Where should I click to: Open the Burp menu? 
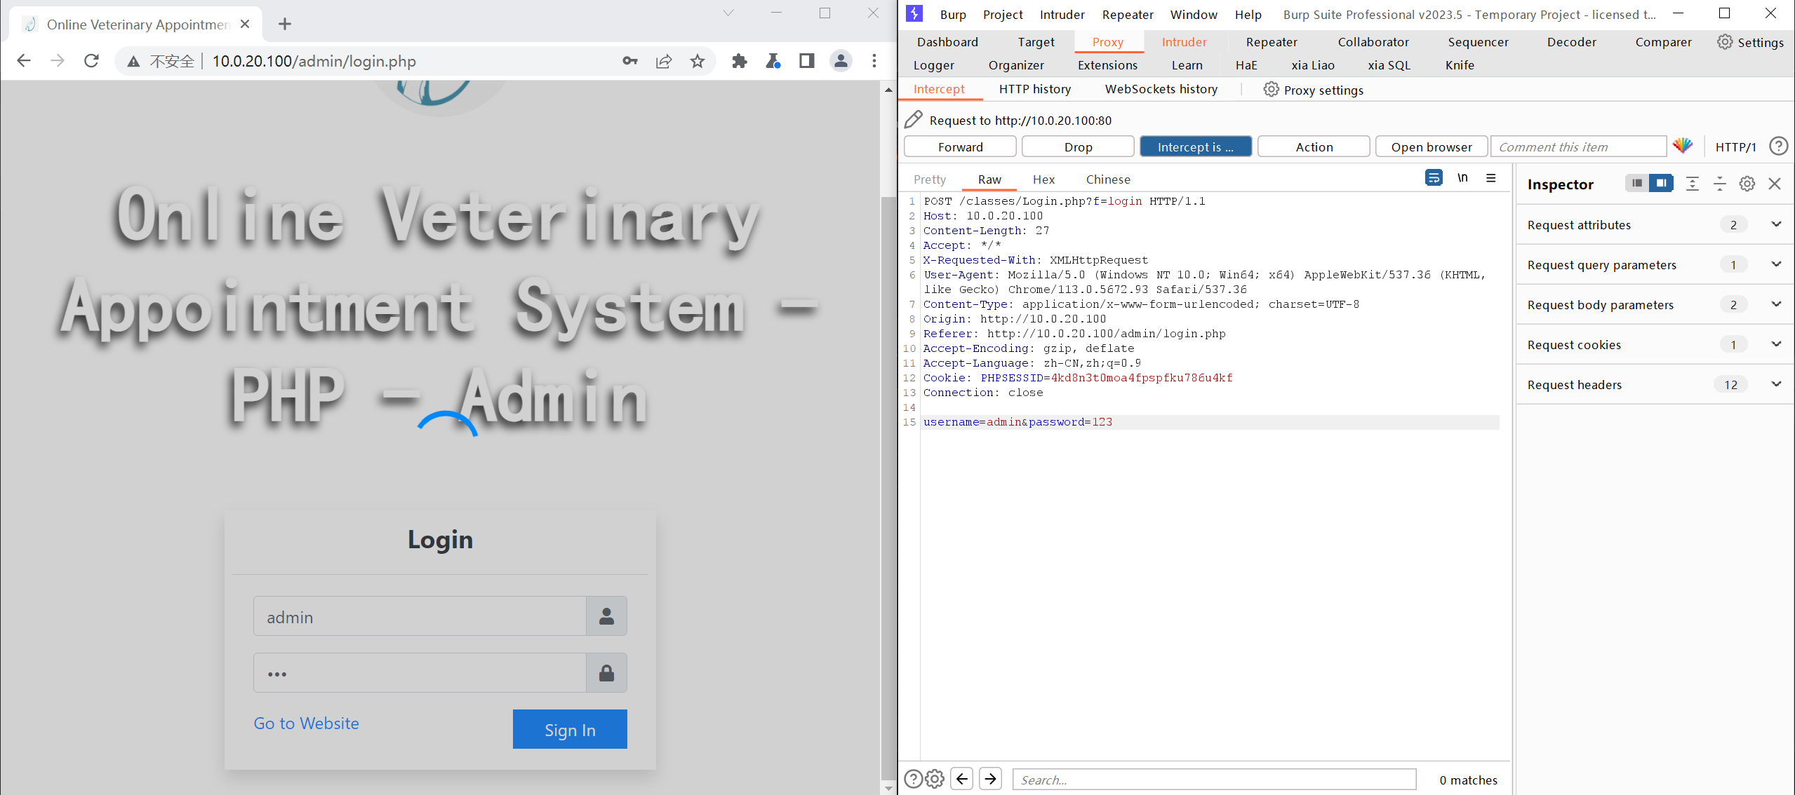coord(953,15)
